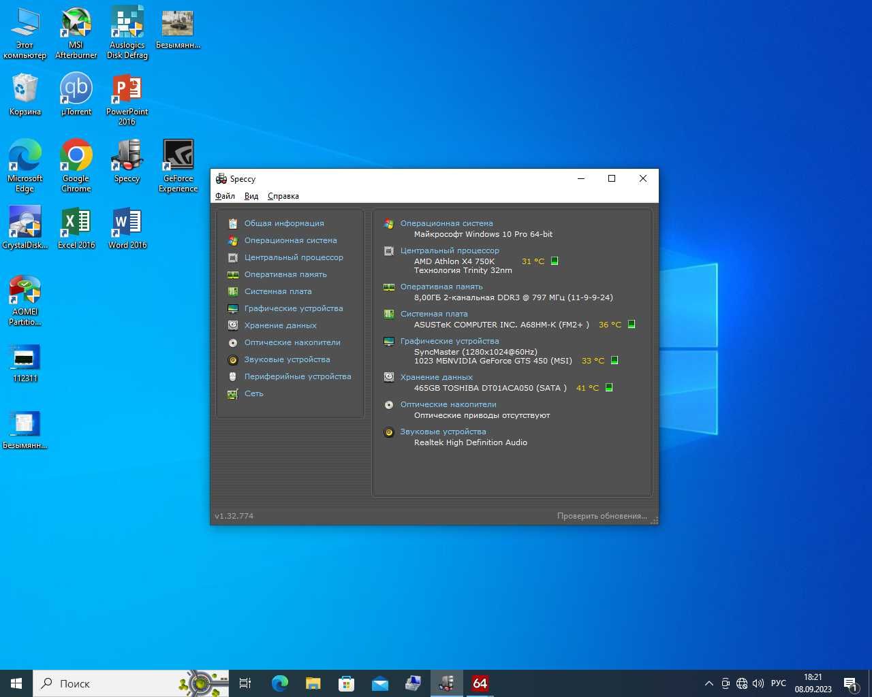Open Auslogics Disk Defrag desktop icon
The width and height of the screenshot is (872, 697).
click(x=127, y=33)
